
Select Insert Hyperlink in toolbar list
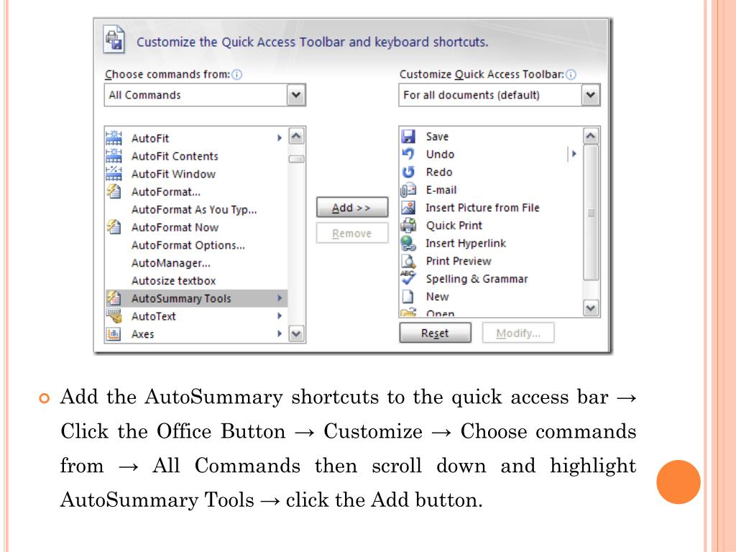tap(490, 243)
